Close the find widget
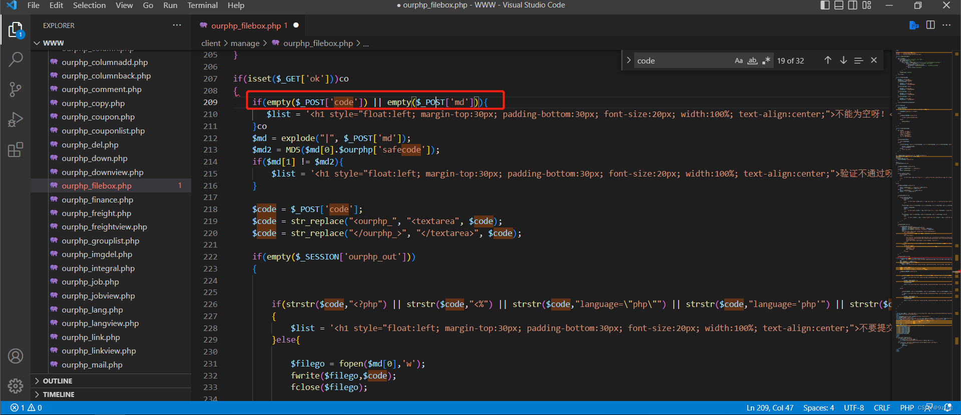The image size is (961, 415). [874, 60]
